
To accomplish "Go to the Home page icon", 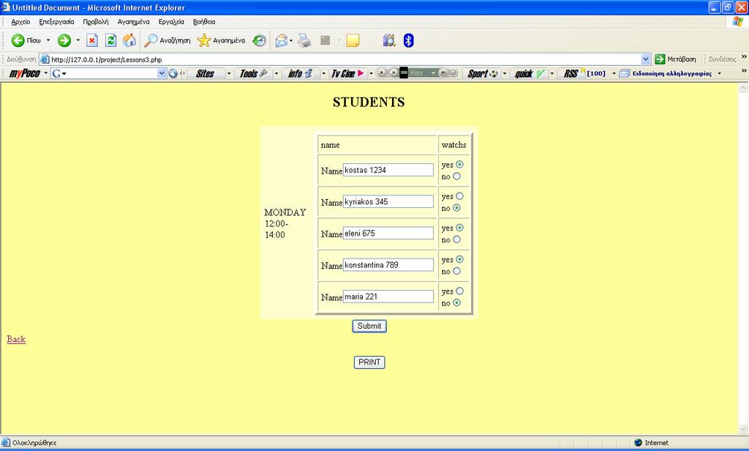I will click(x=129, y=41).
